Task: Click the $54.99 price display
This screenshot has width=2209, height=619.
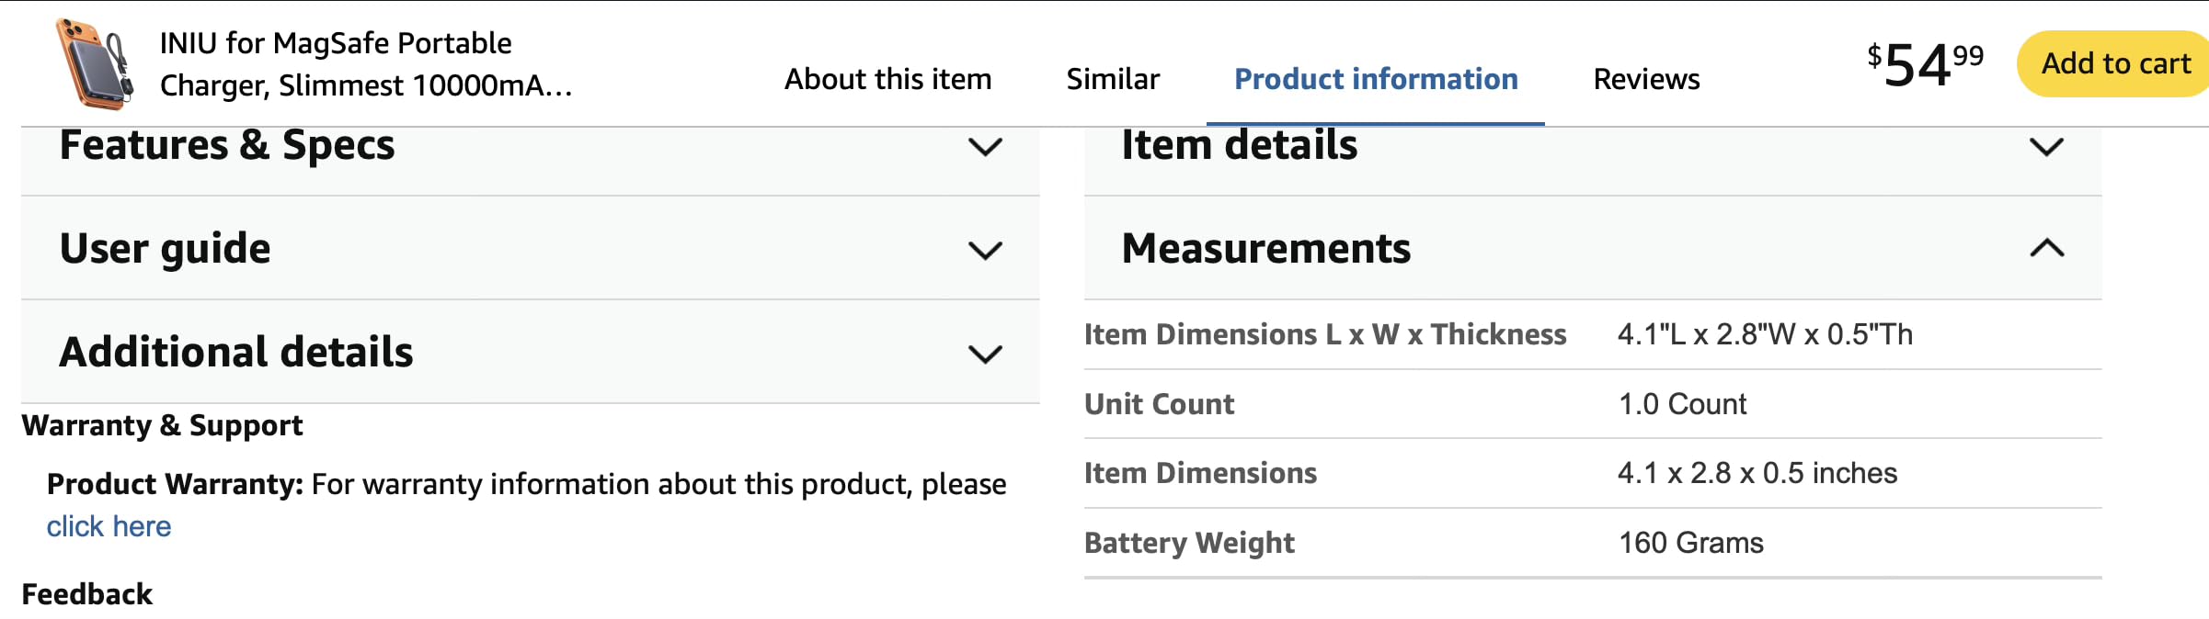Action: [x=1925, y=64]
